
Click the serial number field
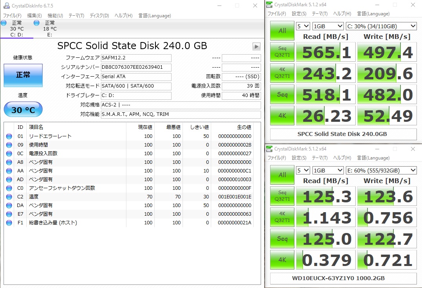pos(136,67)
